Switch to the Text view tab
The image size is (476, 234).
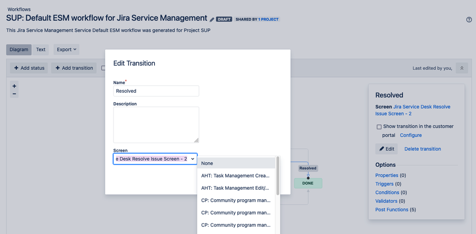41,49
